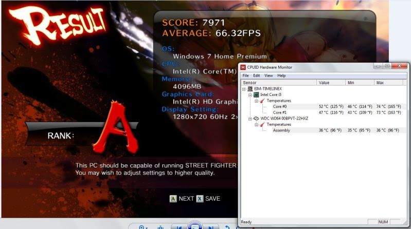Click the X button icon beside SAVE

click(x=200, y=199)
